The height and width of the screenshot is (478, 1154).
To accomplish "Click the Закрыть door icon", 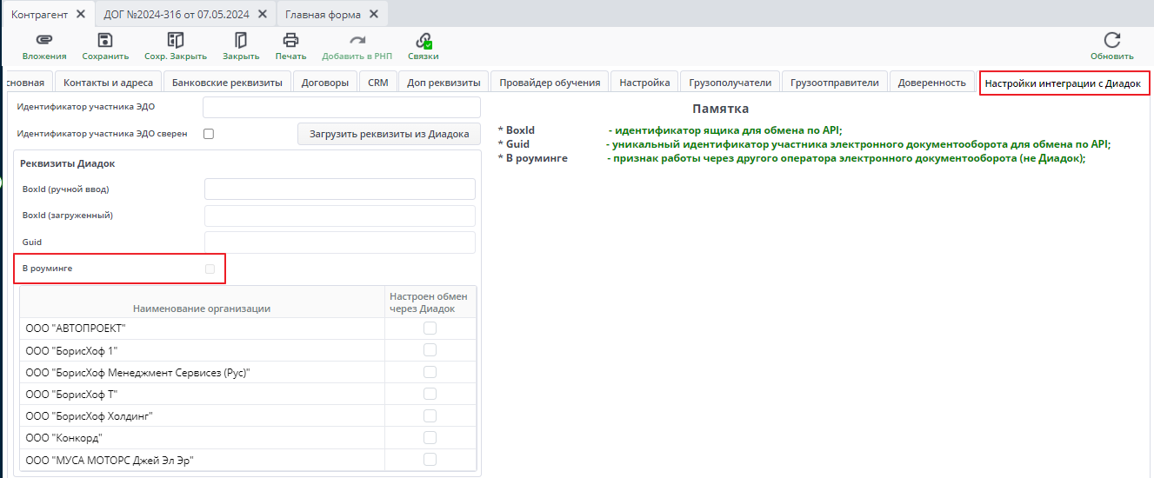I will point(241,40).
